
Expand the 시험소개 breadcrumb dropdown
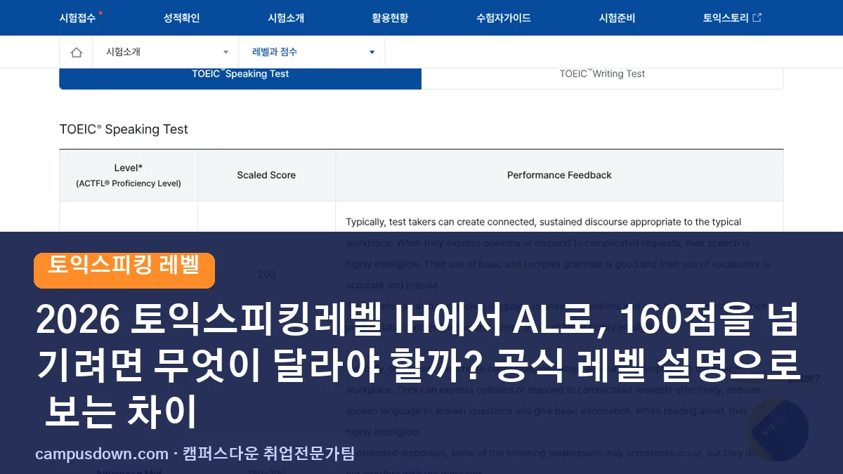(x=166, y=52)
